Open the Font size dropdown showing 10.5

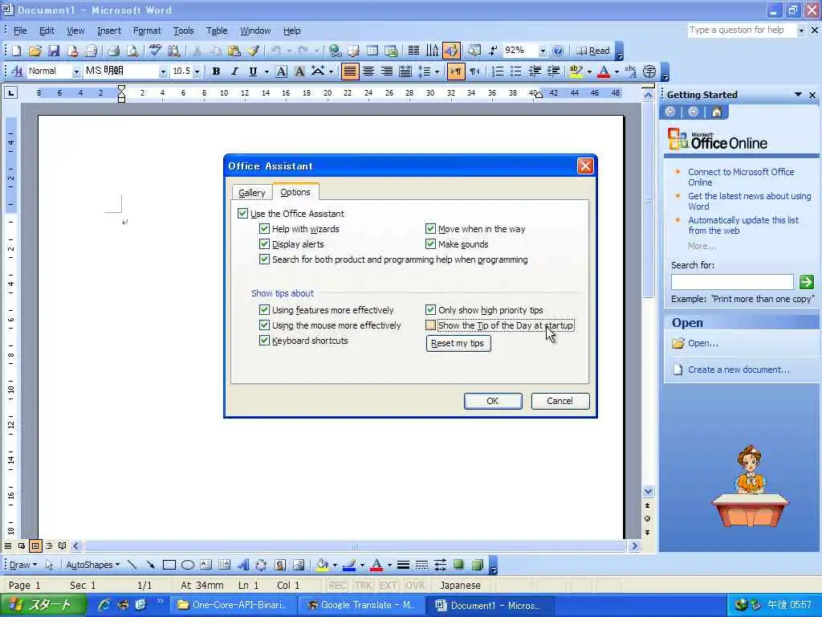click(197, 72)
